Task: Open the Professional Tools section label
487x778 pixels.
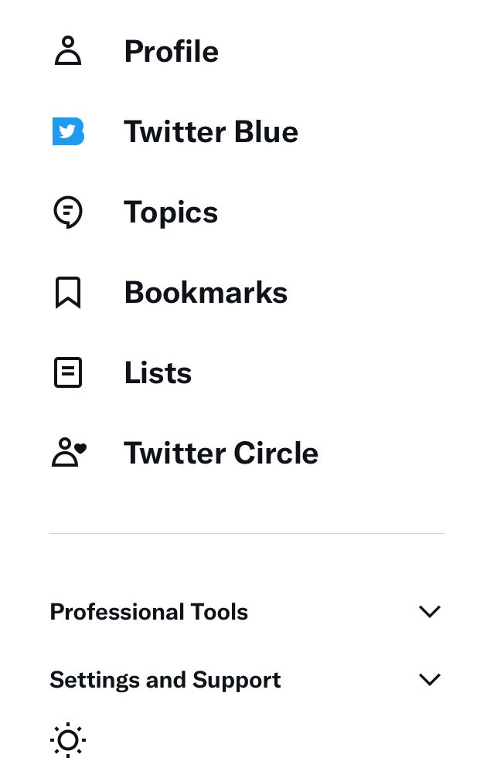Action: tap(149, 612)
